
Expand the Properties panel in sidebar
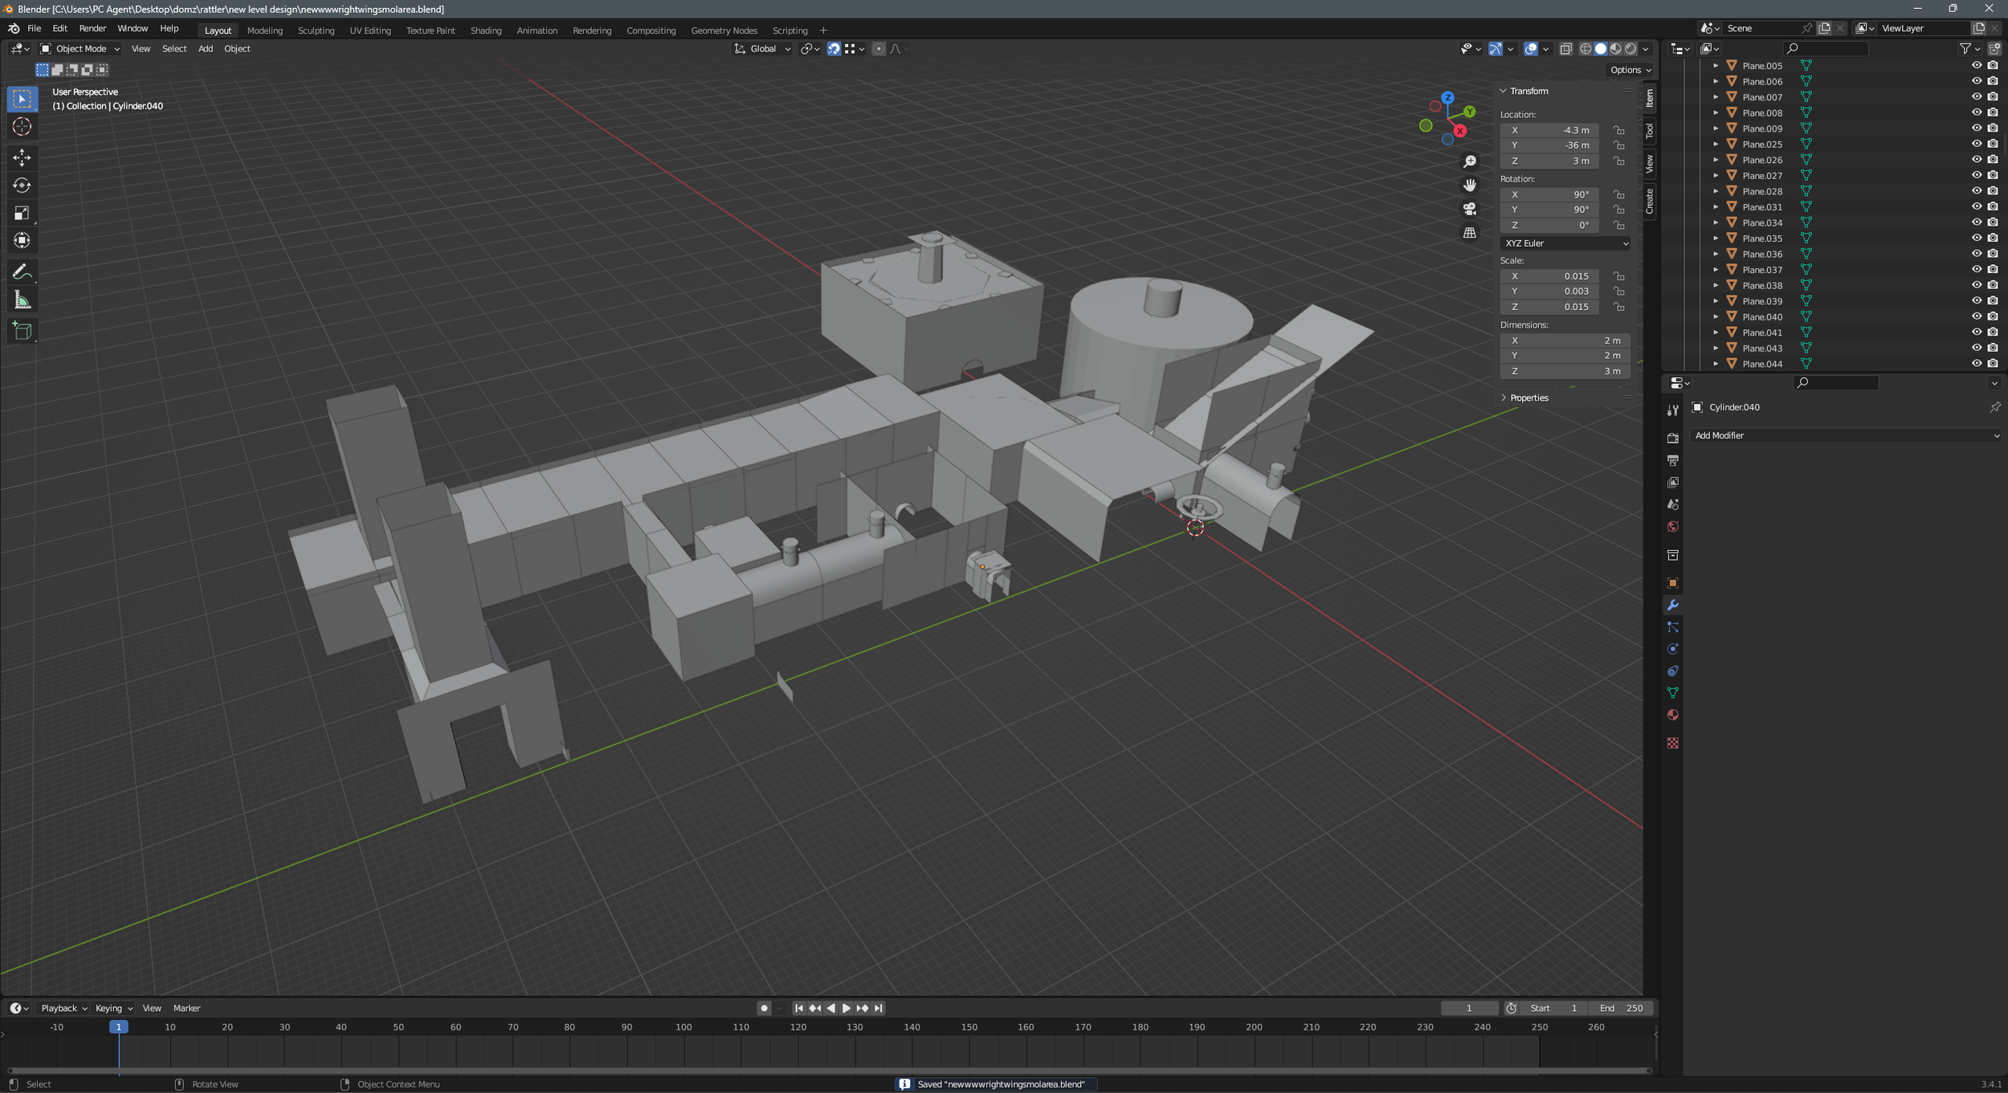point(1528,398)
